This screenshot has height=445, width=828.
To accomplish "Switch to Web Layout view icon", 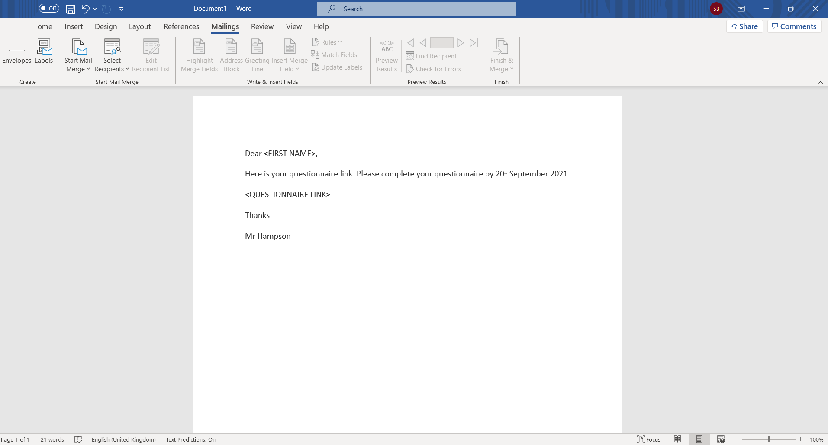I will pos(721,439).
